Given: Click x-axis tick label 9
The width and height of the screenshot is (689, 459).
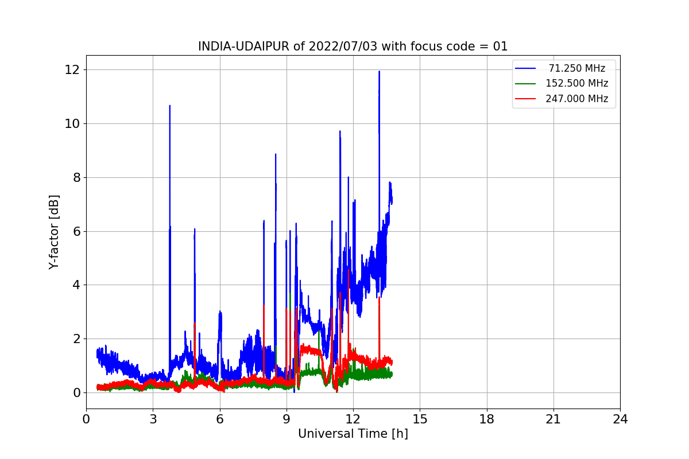Looking at the screenshot, I should coord(287,419).
